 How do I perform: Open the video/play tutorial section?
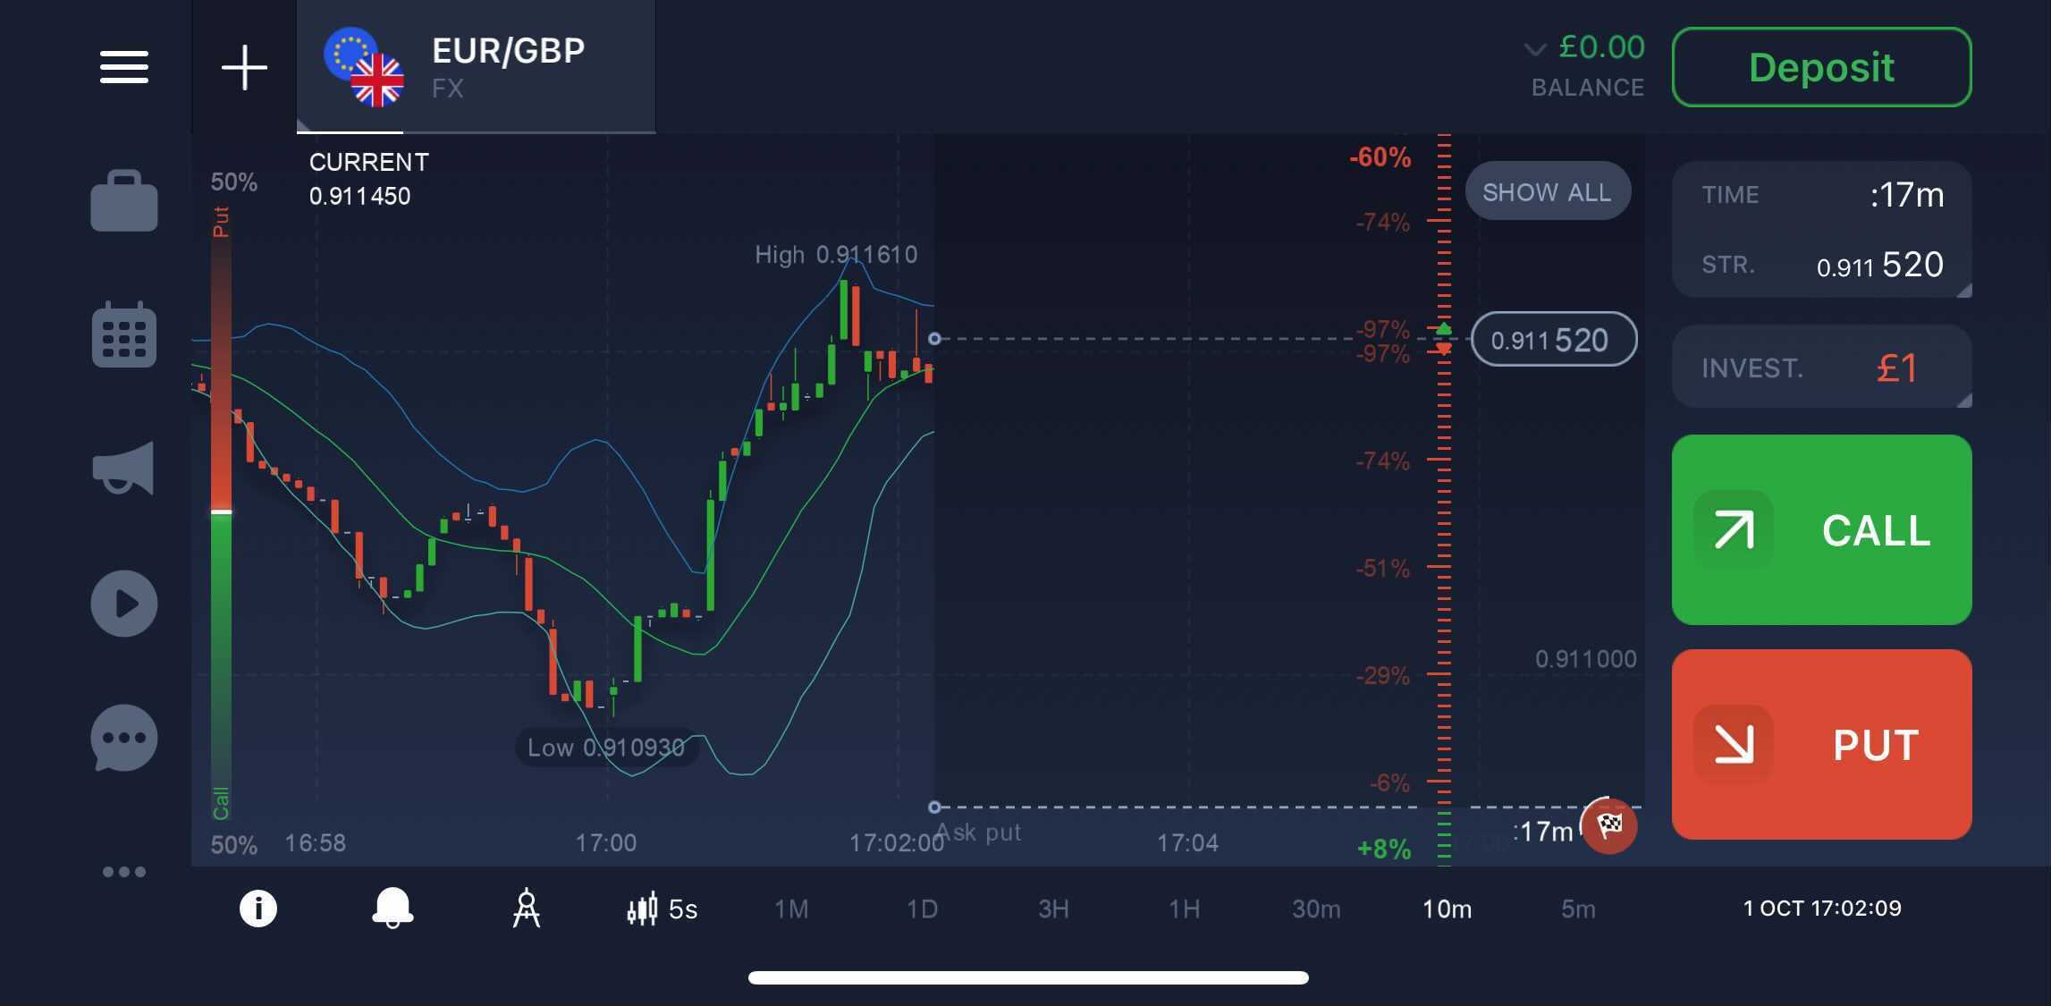click(x=123, y=602)
